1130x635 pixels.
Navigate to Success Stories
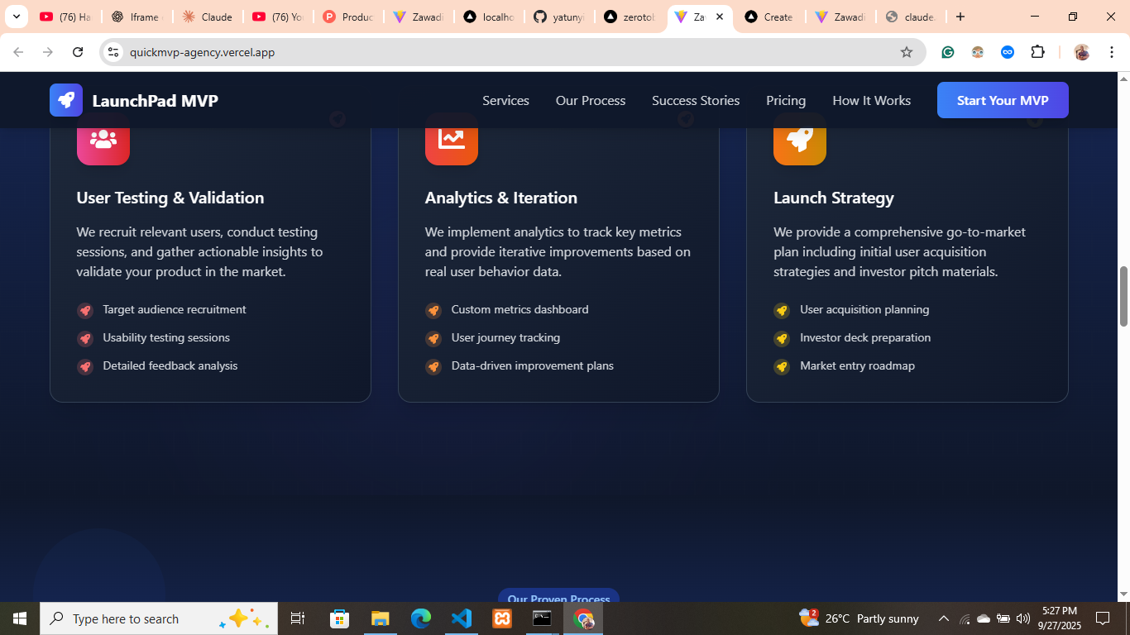[696, 100]
